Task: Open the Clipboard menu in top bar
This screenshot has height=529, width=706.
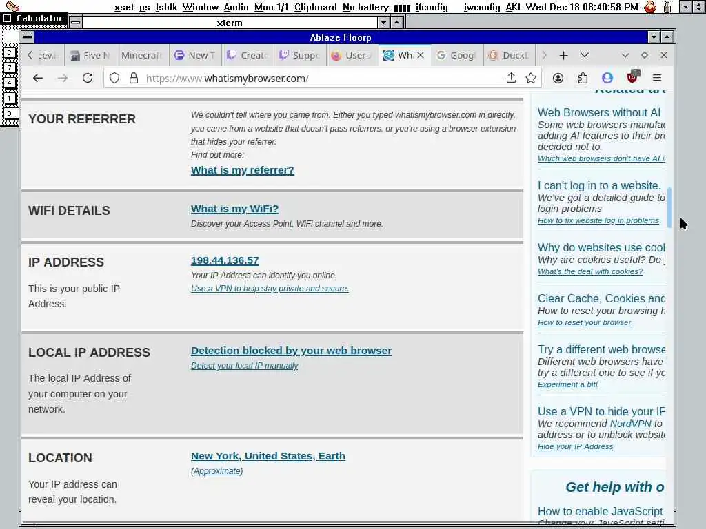Action: (316, 7)
